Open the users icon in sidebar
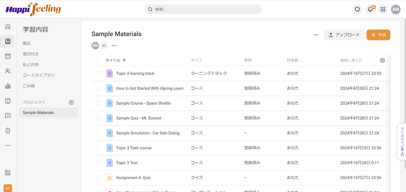This screenshot has width=406, height=192. click(8, 71)
